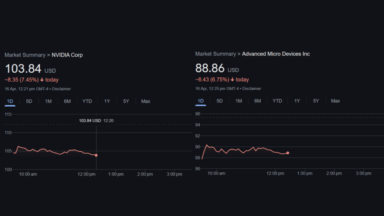Click the 103.84 price value

coord(23,69)
